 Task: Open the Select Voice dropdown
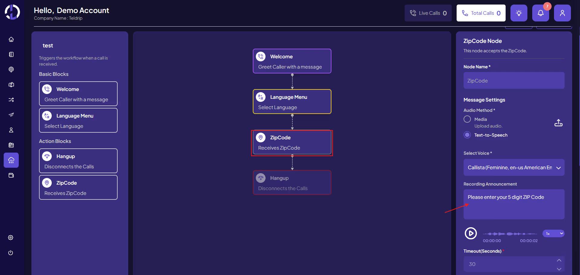tap(514, 167)
